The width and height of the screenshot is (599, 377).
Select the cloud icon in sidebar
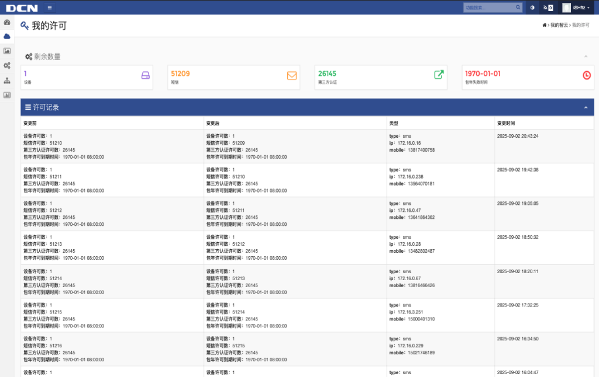[x=7, y=36]
